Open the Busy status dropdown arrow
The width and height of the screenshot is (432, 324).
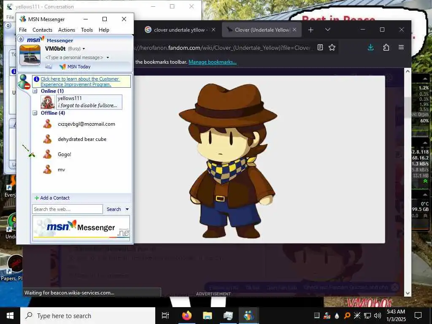click(x=84, y=49)
